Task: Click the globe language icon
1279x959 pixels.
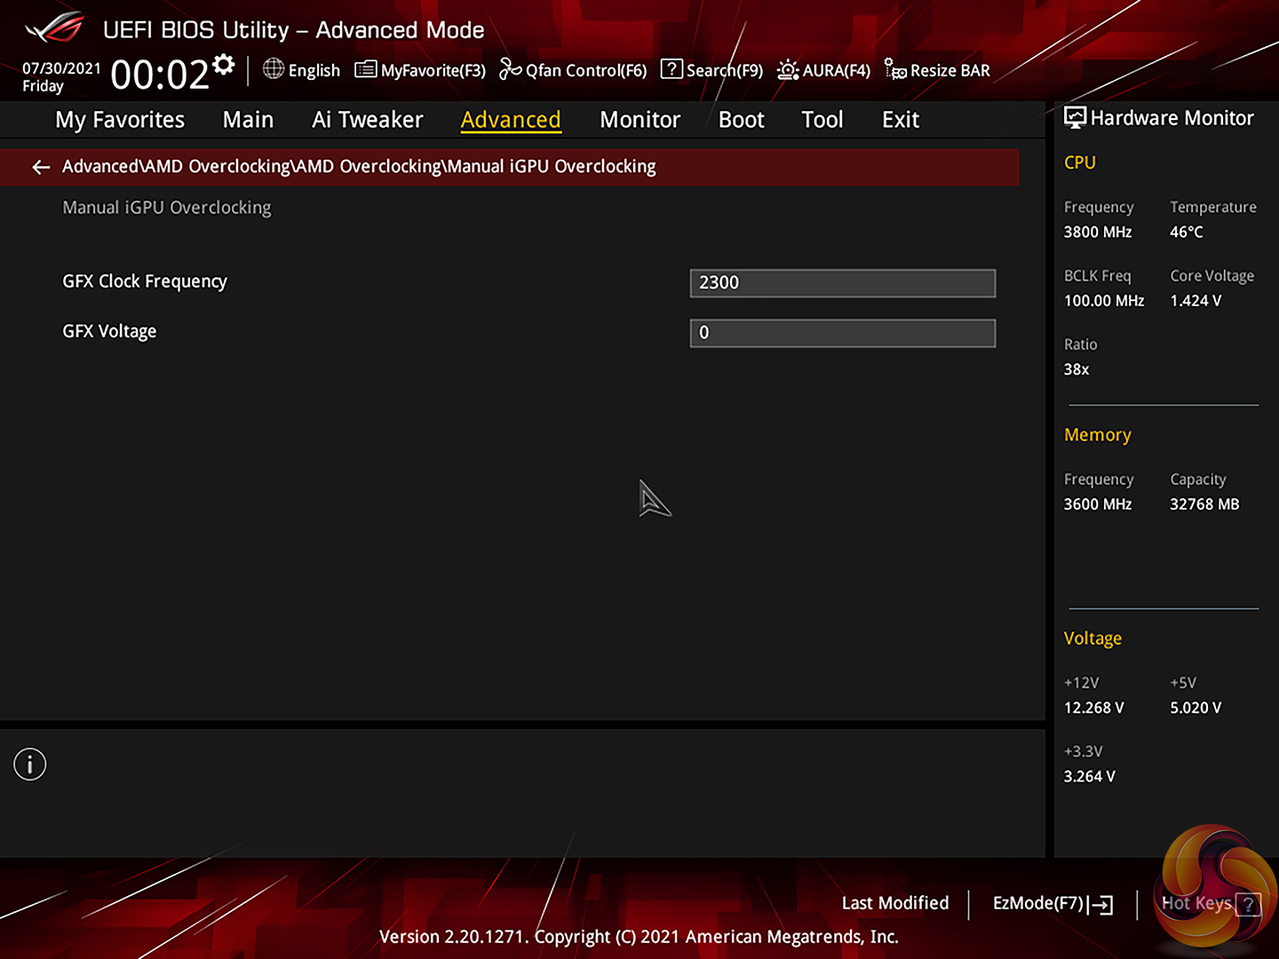Action: pos(274,69)
